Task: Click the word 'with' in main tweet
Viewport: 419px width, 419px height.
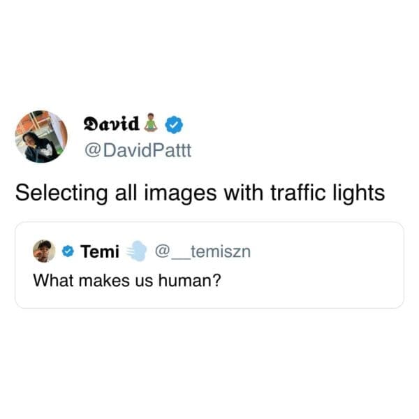Action: [244, 193]
